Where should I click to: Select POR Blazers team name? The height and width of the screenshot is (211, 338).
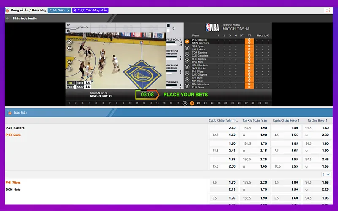[x=15, y=128]
